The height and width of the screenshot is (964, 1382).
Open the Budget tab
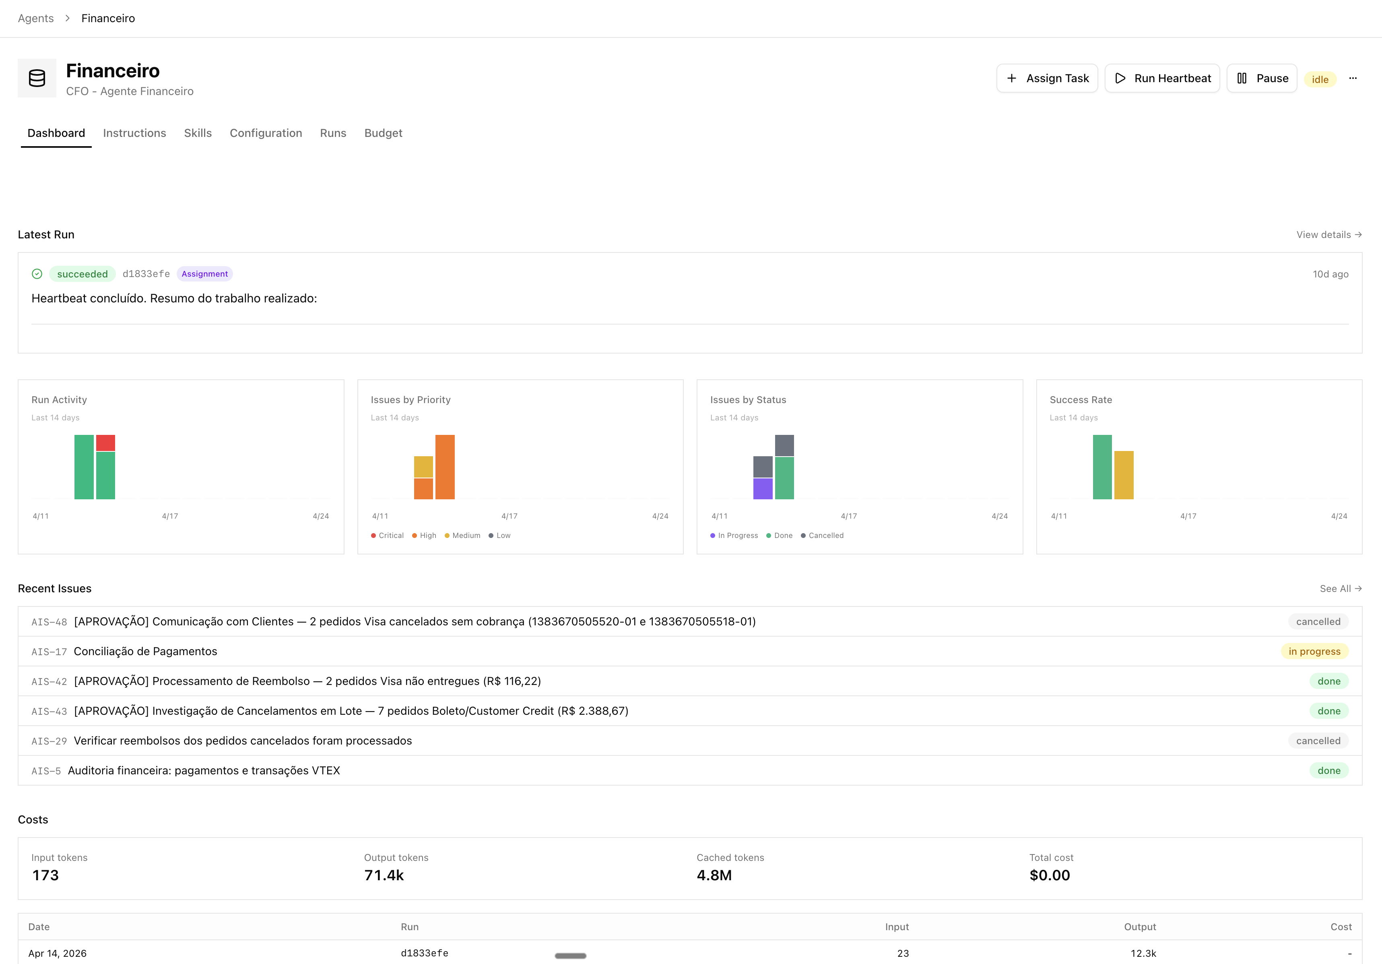(x=383, y=133)
